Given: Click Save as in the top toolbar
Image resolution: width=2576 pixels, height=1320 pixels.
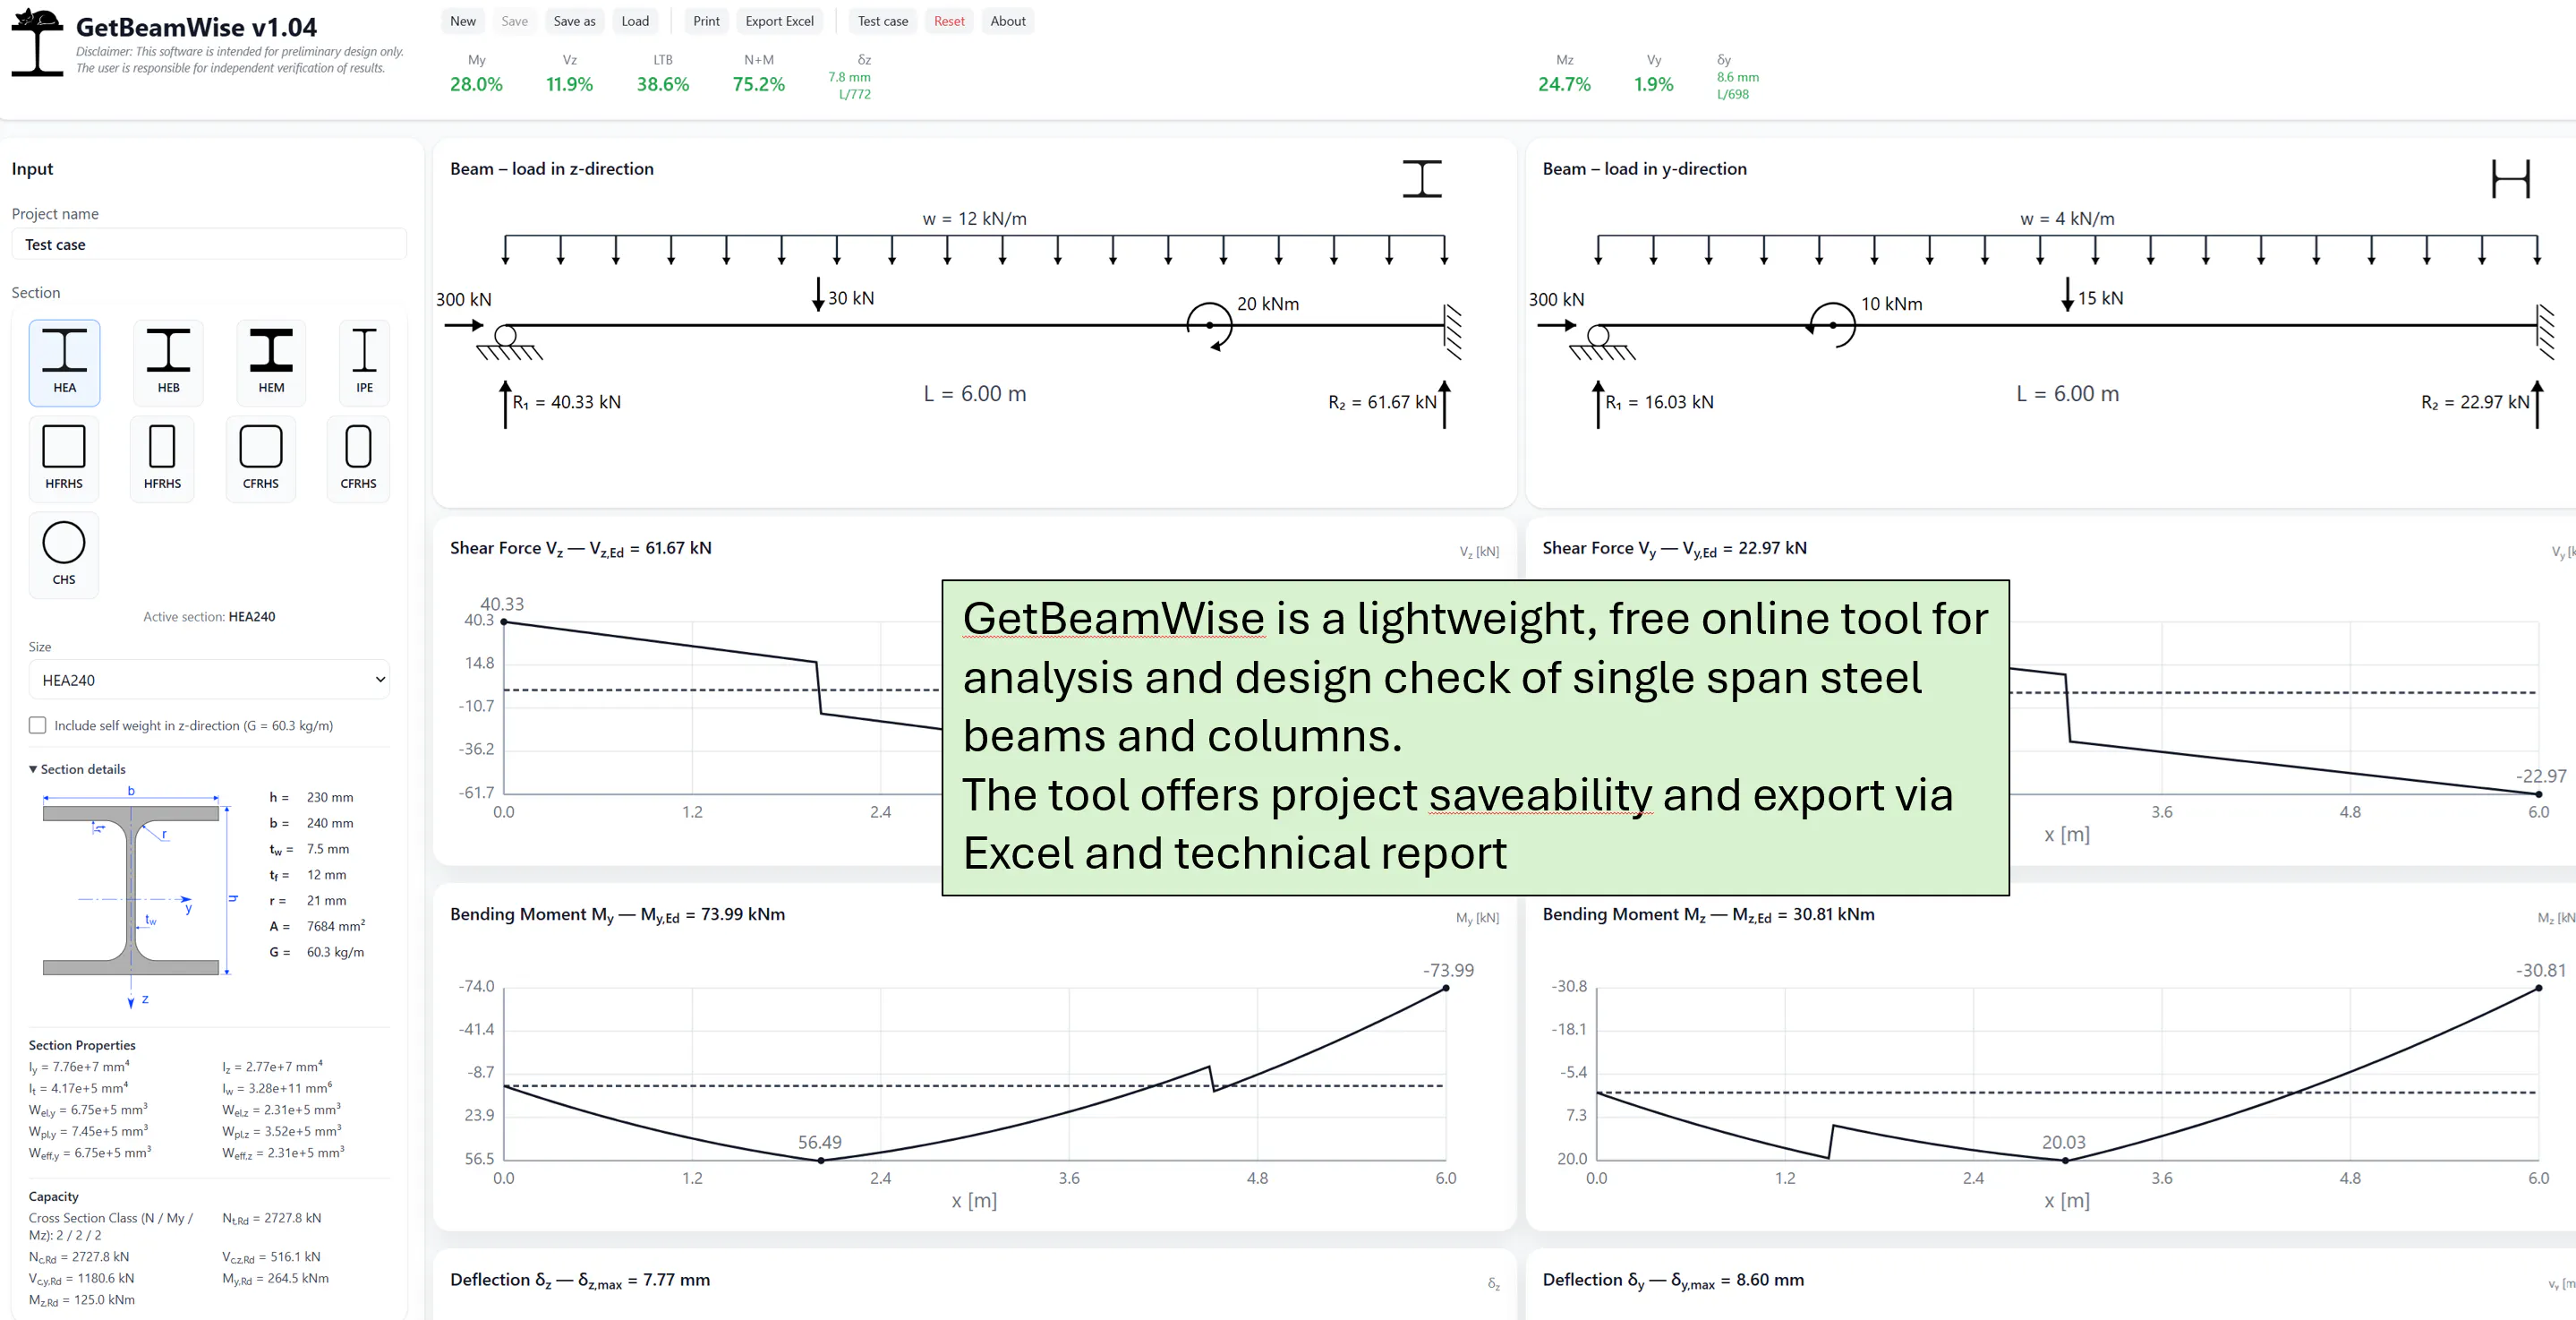Looking at the screenshot, I should click(574, 21).
